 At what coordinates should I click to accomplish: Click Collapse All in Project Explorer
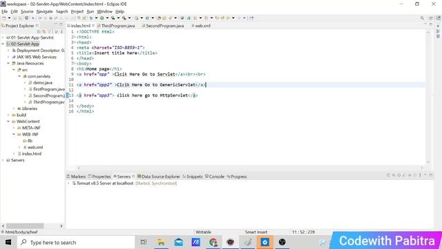coord(39,32)
